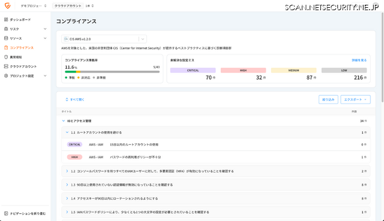Screen dimensions: 384x221
Task: Open the CRITICAL AWS-IAM root account row
Action: (x=216, y=144)
